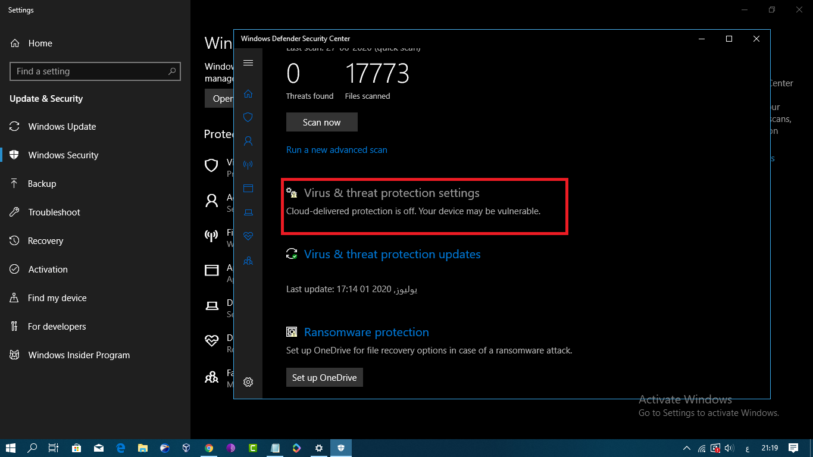This screenshot has height=457, width=813.
Task: Run a new advanced scan
Action: pyautogui.click(x=337, y=150)
